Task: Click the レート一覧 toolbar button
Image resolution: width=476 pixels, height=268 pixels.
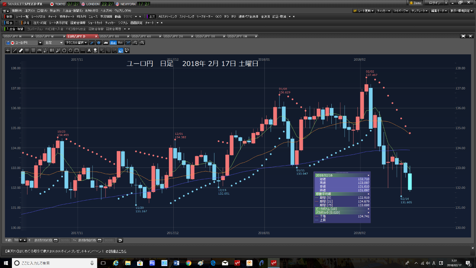Action: (x=22, y=17)
